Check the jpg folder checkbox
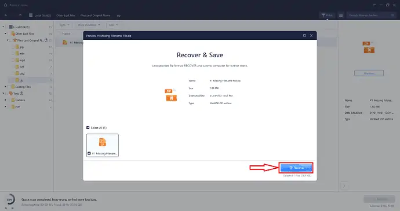Viewport: 400px width, 211px height. pyautogui.click(x=13, y=47)
